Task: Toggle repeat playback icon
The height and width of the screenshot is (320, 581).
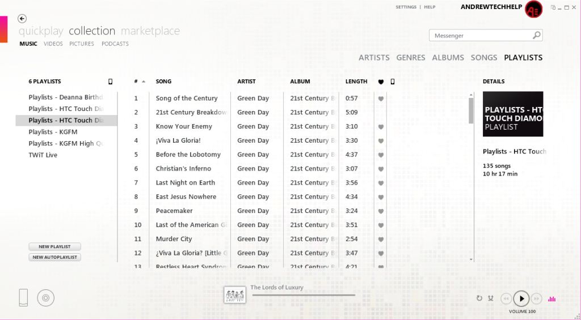Action: tap(479, 298)
